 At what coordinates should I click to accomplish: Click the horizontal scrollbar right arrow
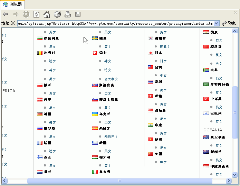tap(229, 181)
